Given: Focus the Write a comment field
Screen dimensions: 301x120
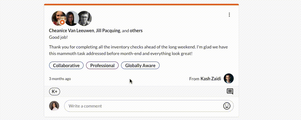Looking at the screenshot, I should click(x=149, y=106).
